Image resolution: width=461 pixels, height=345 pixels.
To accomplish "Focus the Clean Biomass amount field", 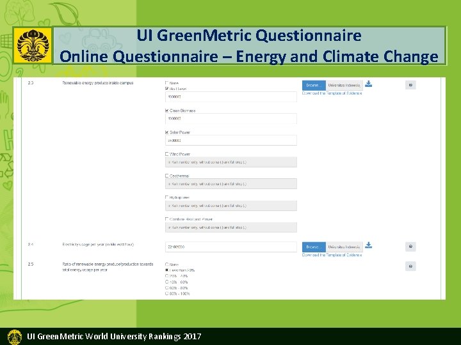I will pyautogui.click(x=230, y=119).
